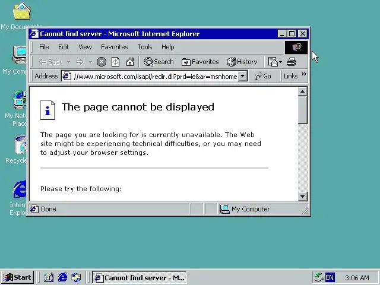Click the Windows logo throbber in the menu bar
This screenshot has height=285, width=380.
(x=296, y=47)
